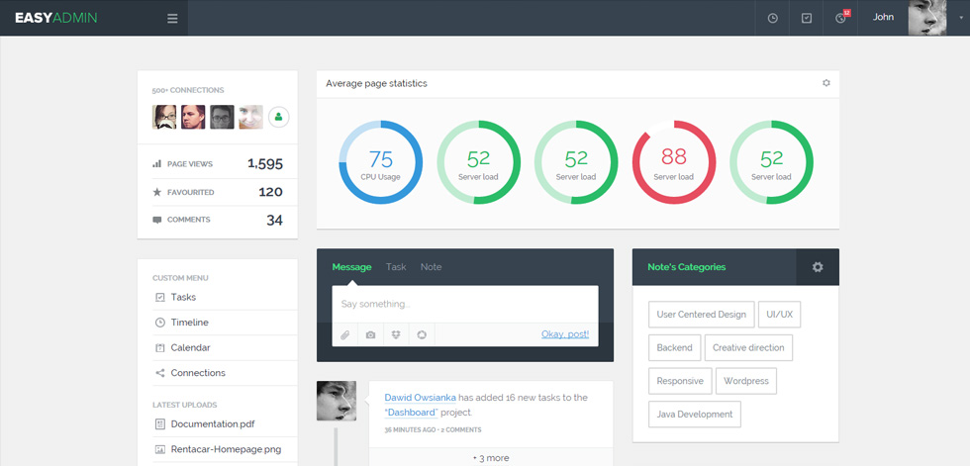
Task: Toggle sidebar with hamburger menu icon
Action: point(172,19)
